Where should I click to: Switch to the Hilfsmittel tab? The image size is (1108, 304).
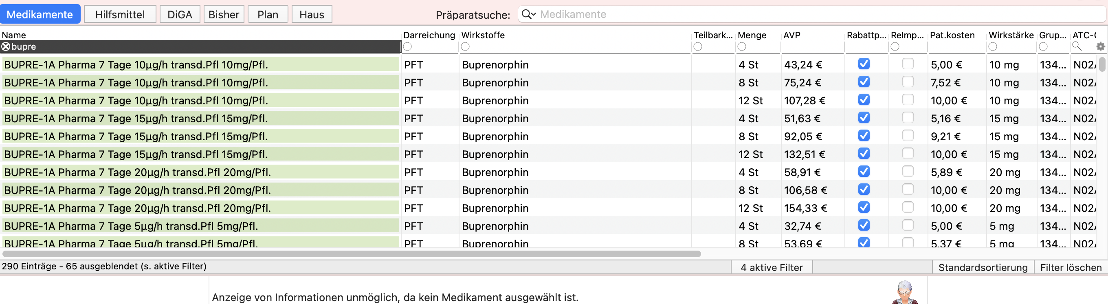click(120, 14)
